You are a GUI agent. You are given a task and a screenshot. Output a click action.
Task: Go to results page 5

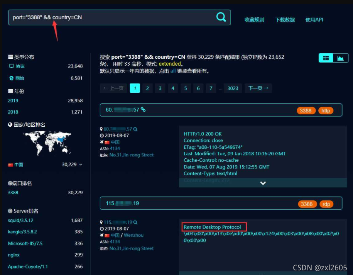[186, 88]
